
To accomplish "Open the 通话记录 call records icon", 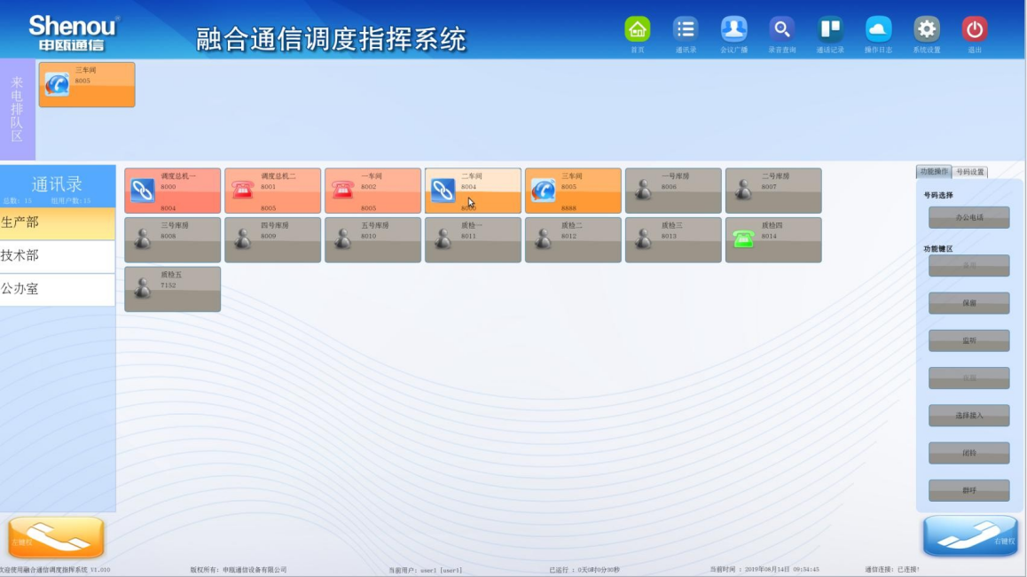I will pyautogui.click(x=830, y=30).
